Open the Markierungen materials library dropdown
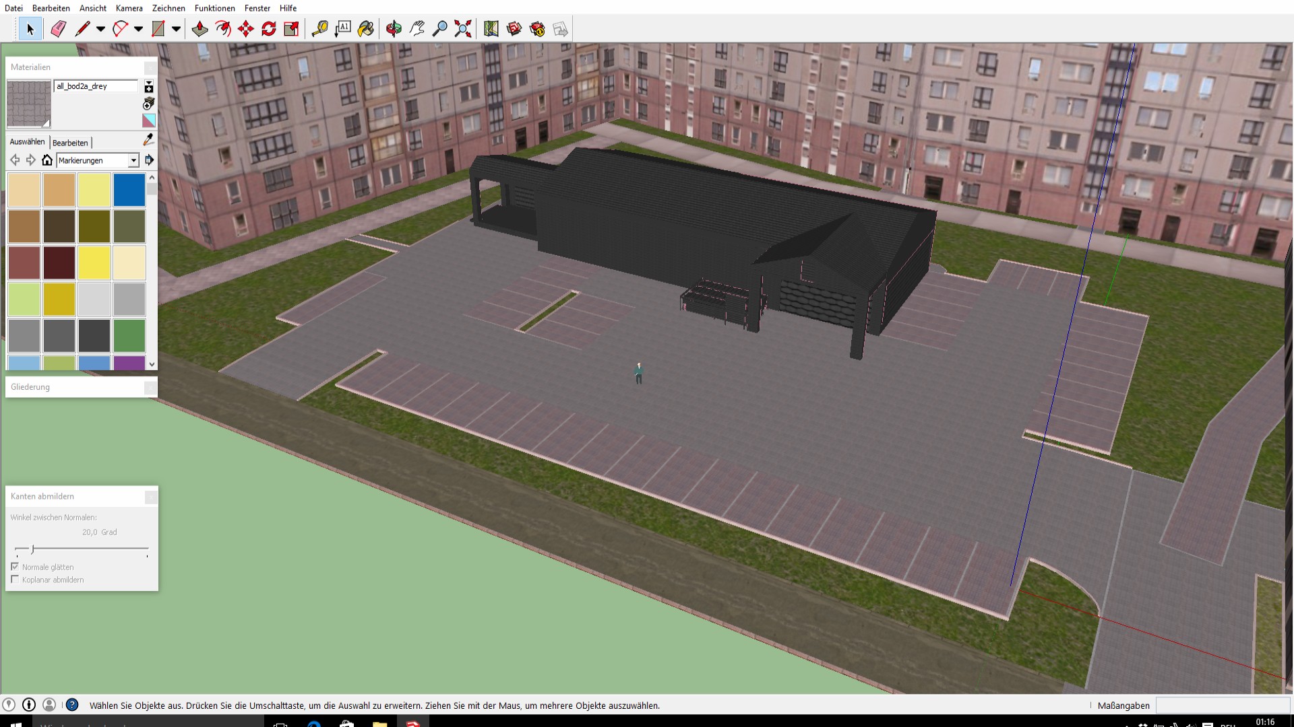Image resolution: width=1294 pixels, height=727 pixels. [133, 160]
